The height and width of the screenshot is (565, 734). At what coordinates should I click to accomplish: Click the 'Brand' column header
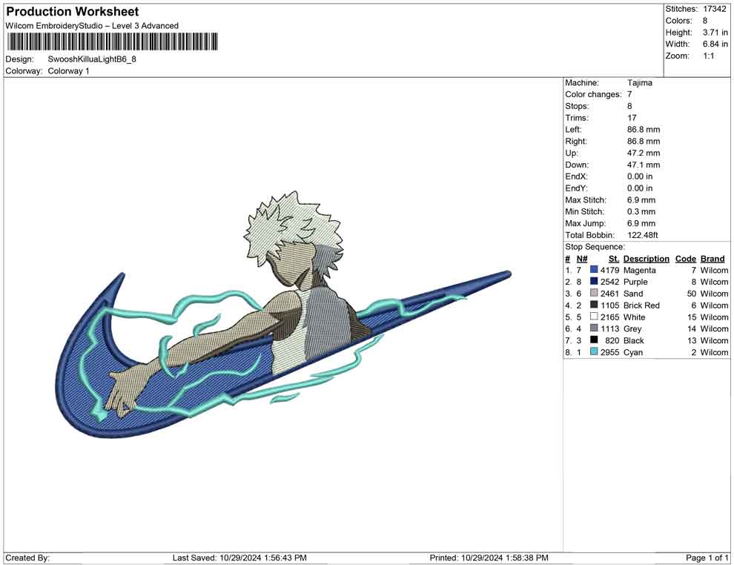pyautogui.click(x=712, y=258)
